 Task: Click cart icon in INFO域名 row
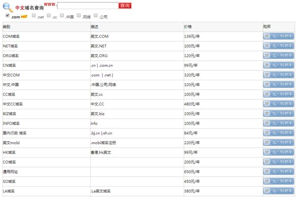tap(267, 123)
